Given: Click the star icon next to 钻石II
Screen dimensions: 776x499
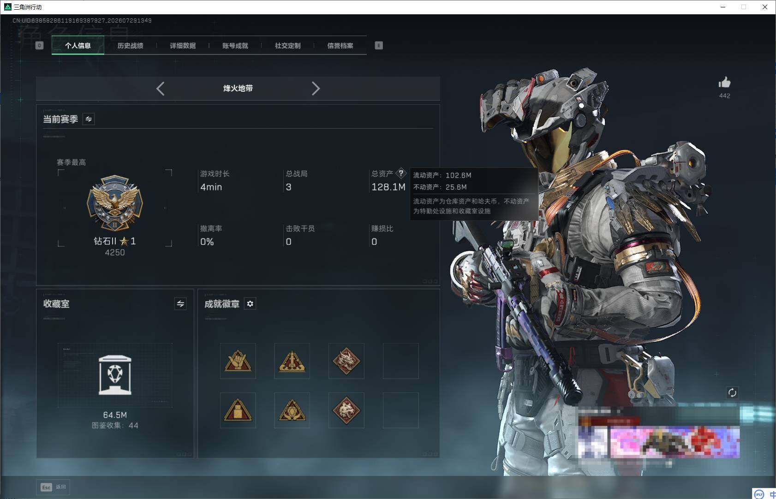Looking at the screenshot, I should 124,241.
